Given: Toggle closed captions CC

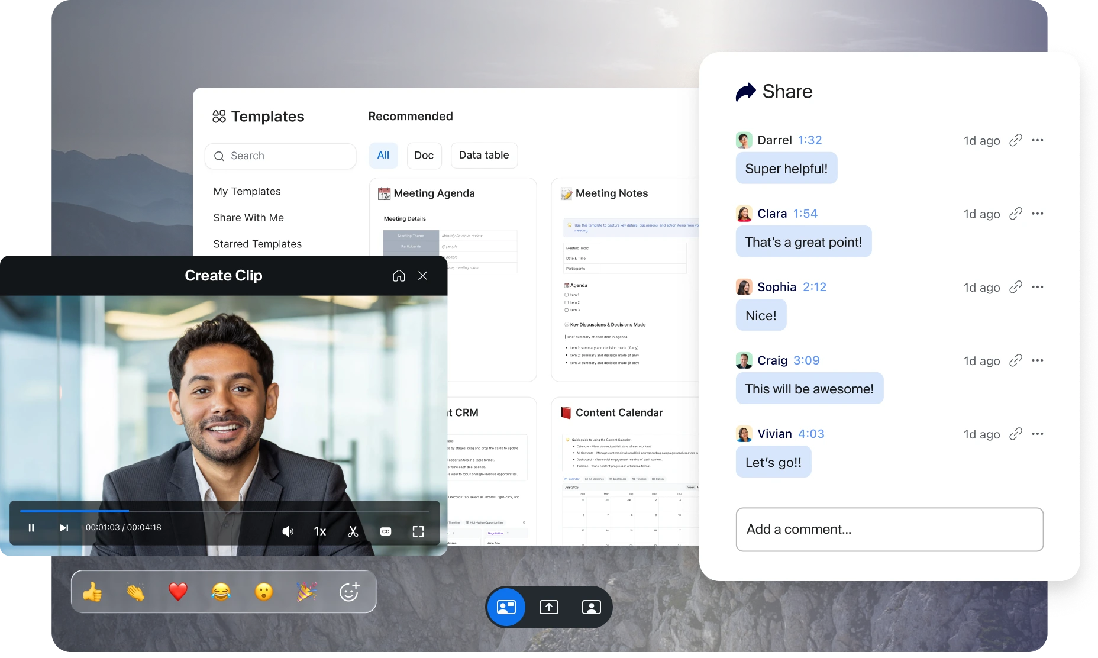Looking at the screenshot, I should click(386, 531).
